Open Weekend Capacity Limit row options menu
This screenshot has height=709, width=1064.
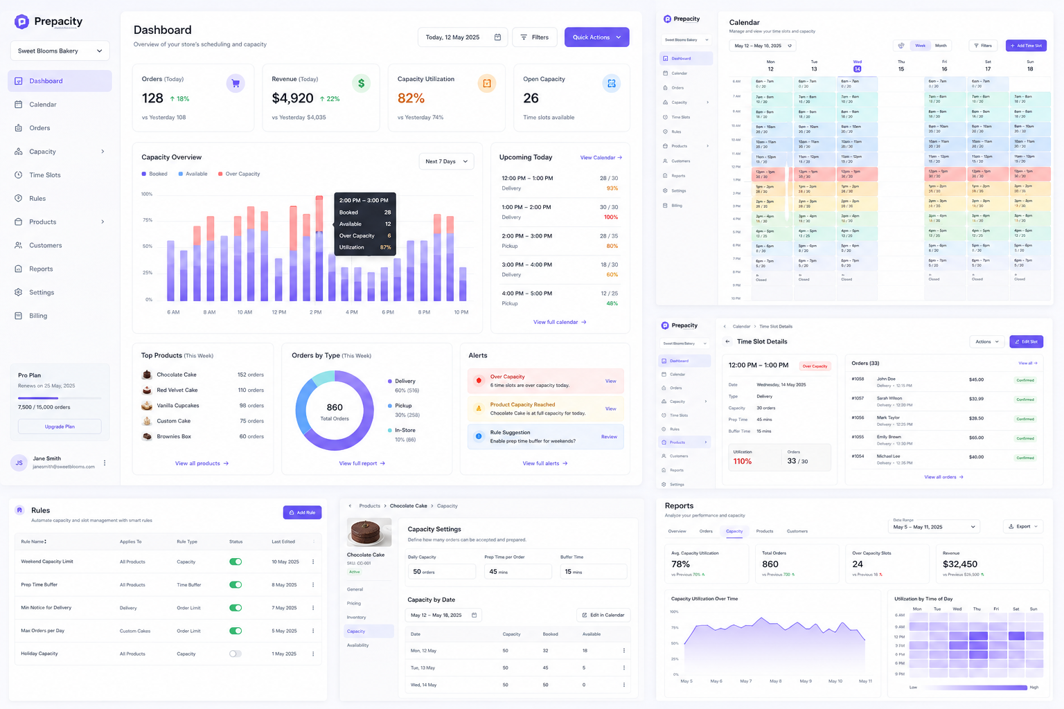tap(313, 562)
